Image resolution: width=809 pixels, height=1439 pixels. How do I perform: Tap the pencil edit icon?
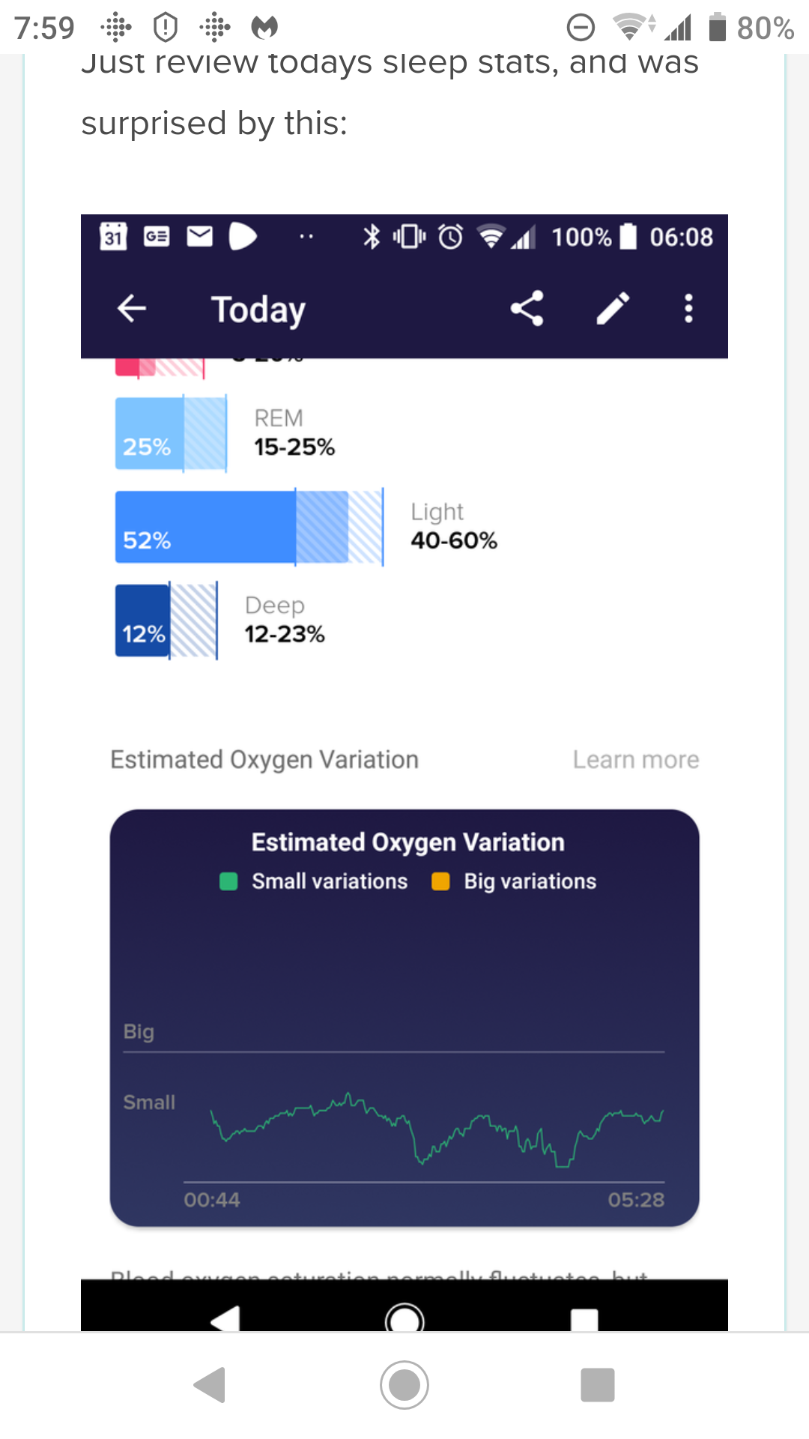pos(613,308)
